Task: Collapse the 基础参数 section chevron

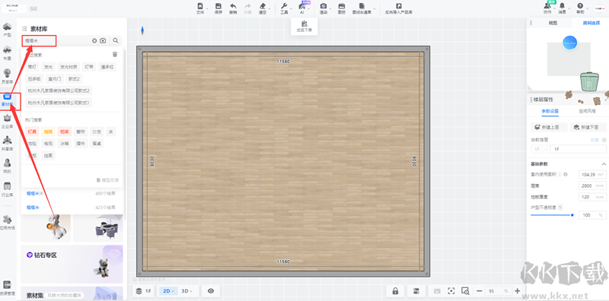Action: (x=604, y=163)
